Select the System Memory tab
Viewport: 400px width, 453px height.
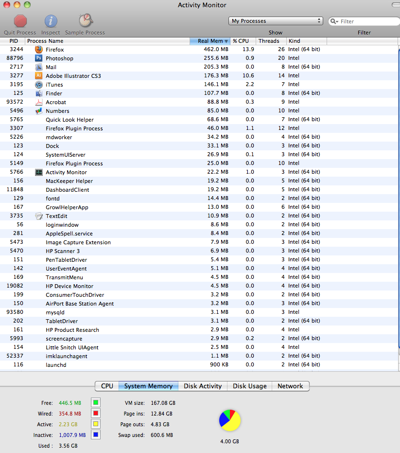pos(148,386)
